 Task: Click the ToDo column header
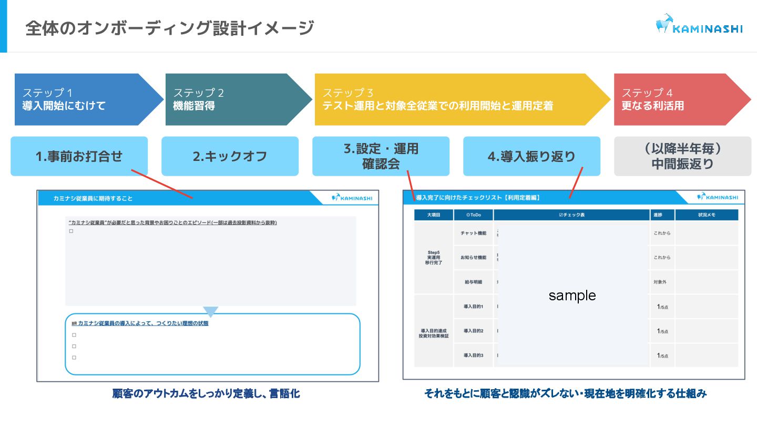[x=473, y=215]
